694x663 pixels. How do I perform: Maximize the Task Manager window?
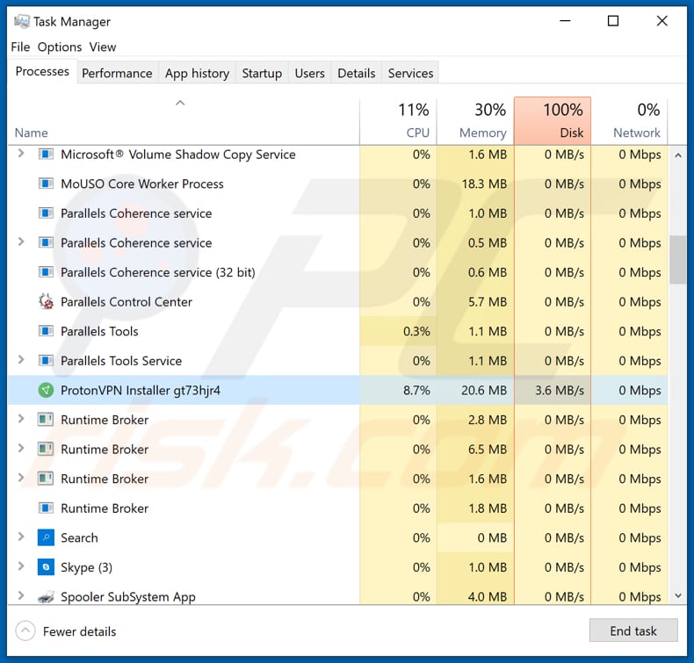[613, 21]
